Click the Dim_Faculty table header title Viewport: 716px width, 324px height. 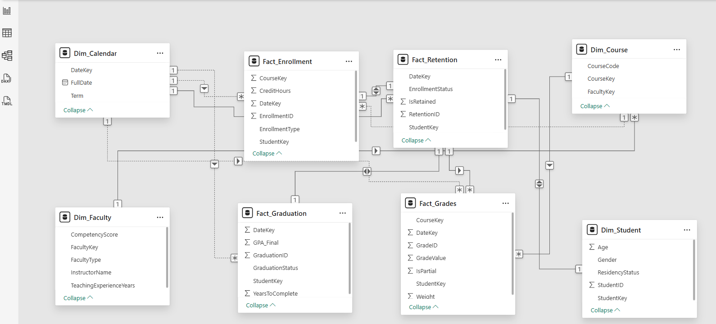93,217
